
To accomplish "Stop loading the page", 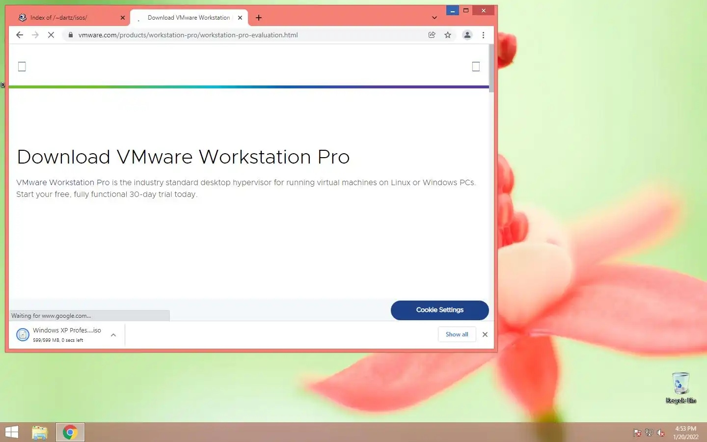I will pyautogui.click(x=51, y=35).
